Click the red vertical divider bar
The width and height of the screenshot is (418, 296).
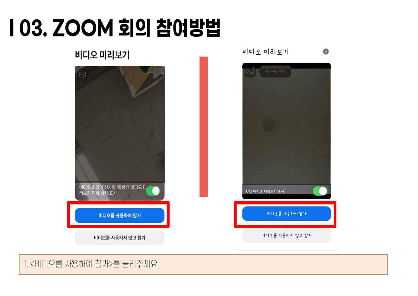203,127
